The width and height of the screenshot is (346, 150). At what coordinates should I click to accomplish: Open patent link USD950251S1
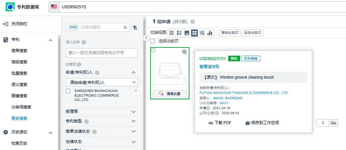tap(212, 59)
